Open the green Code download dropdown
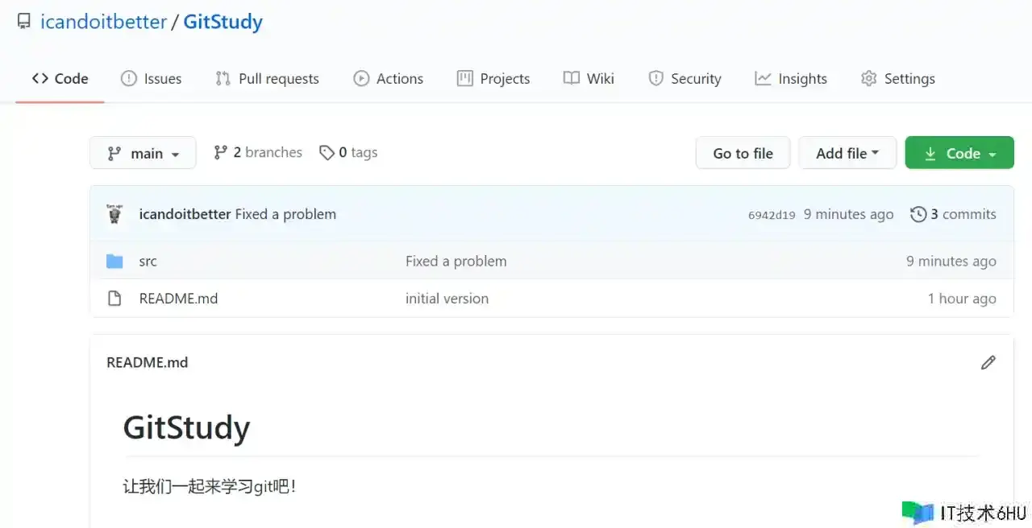1032x528 pixels. [959, 153]
